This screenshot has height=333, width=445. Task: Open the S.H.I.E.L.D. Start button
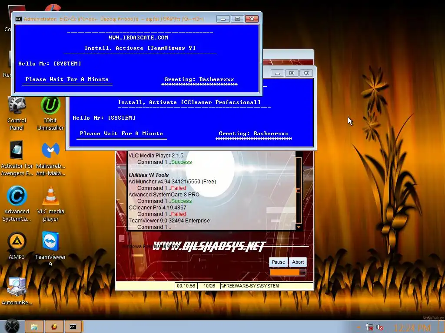12,326
